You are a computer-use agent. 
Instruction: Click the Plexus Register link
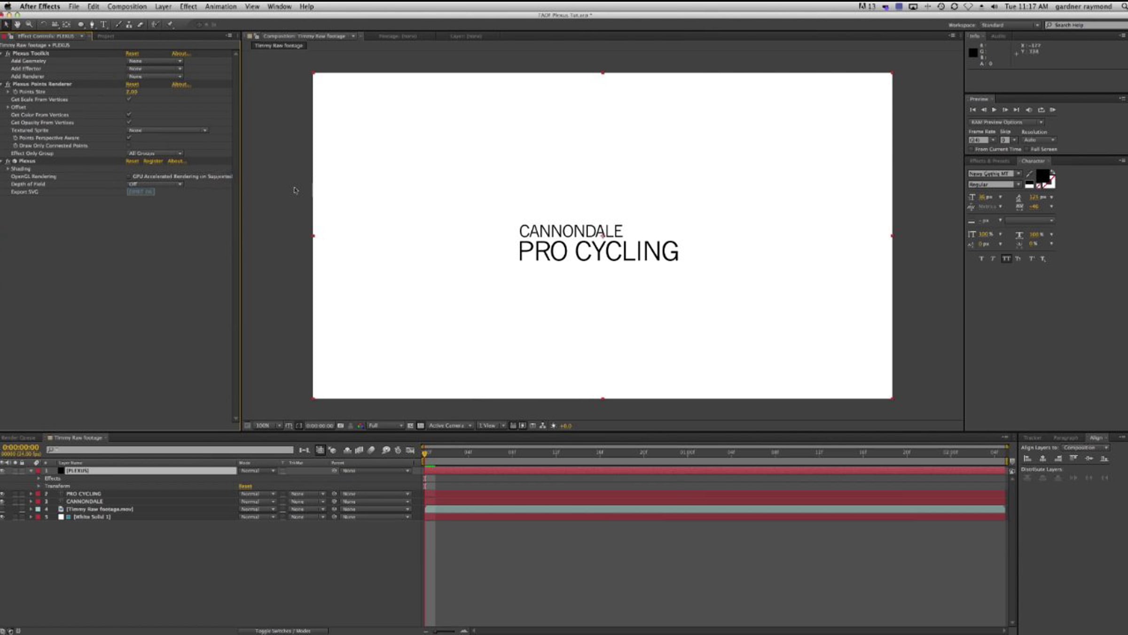[153, 161]
